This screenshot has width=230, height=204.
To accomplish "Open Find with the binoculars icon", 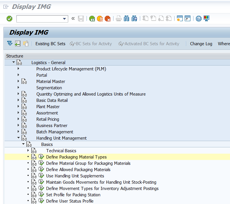I will (x=126, y=19).
